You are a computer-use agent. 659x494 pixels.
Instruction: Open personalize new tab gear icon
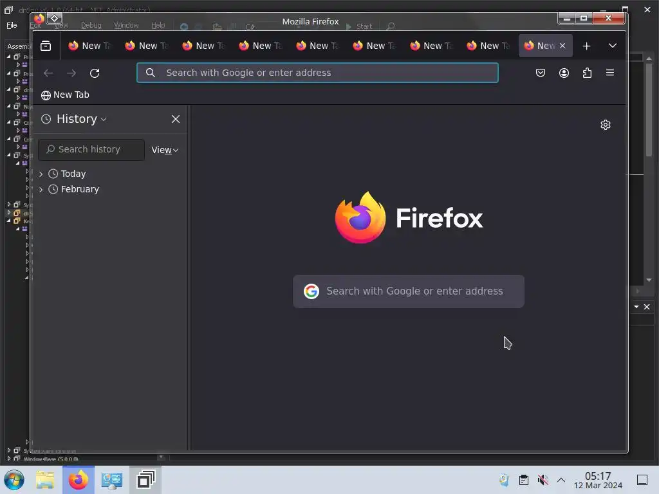[x=605, y=125]
